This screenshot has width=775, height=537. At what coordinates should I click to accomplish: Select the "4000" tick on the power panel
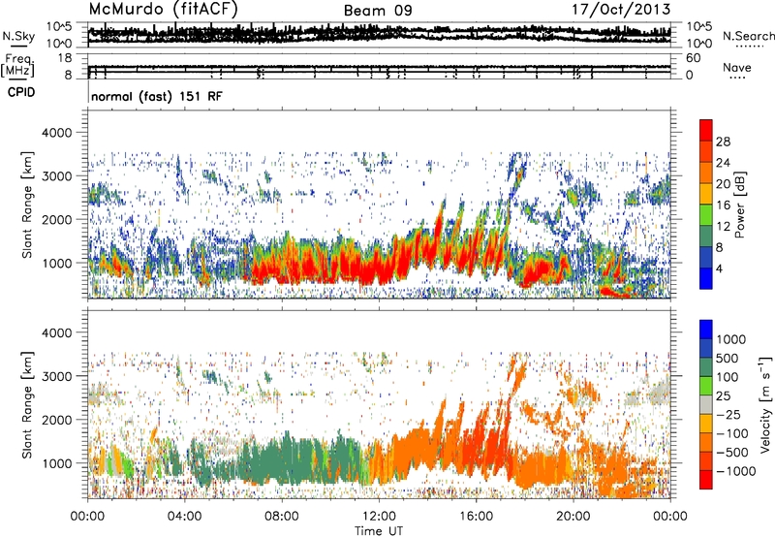(x=59, y=133)
